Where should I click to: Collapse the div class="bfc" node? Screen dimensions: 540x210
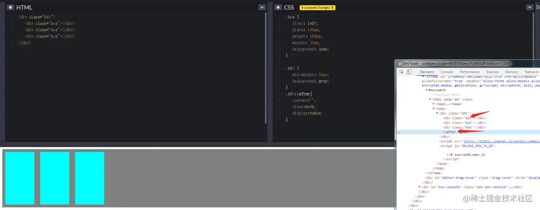pyautogui.click(x=437, y=113)
